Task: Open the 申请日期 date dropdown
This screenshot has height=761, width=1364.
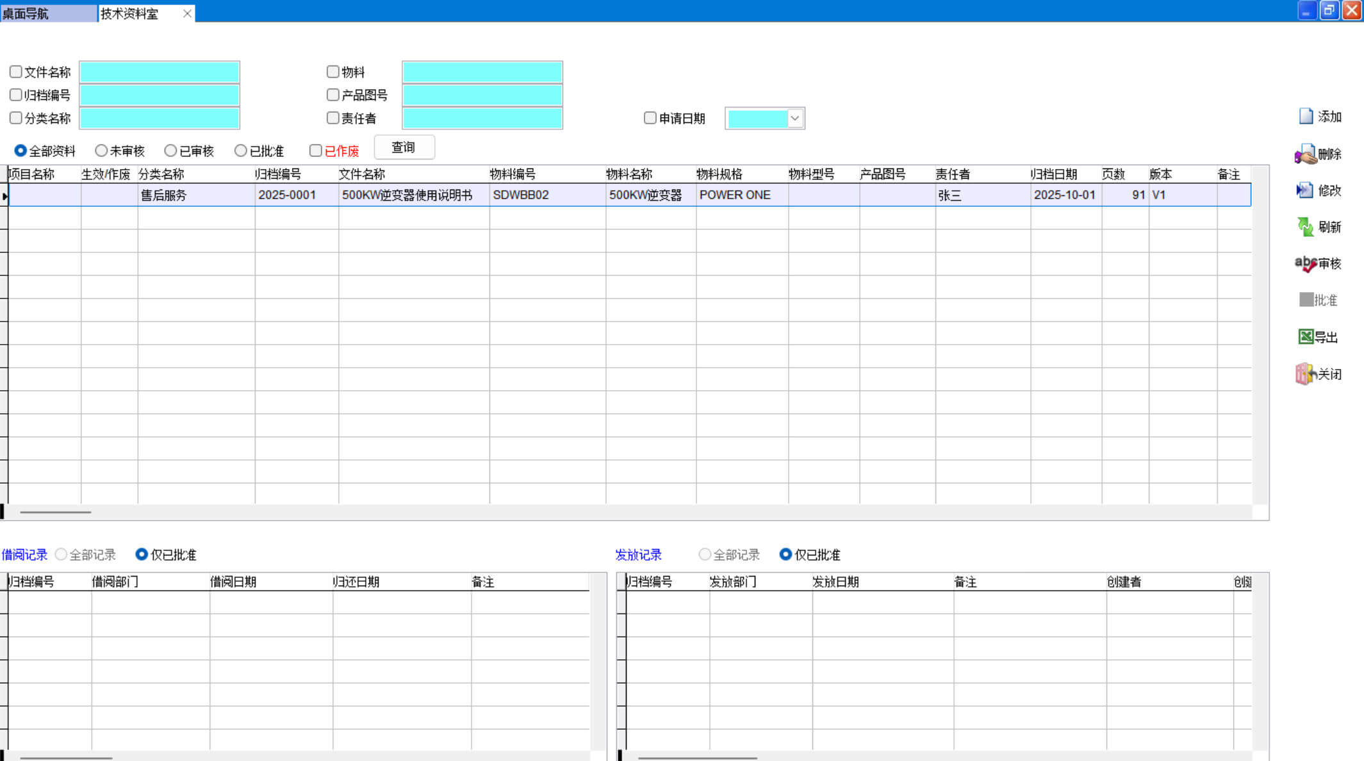Action: pos(794,118)
